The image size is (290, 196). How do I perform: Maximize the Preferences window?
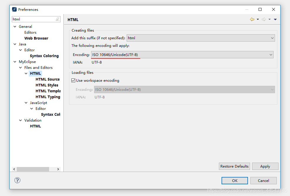(260, 9)
